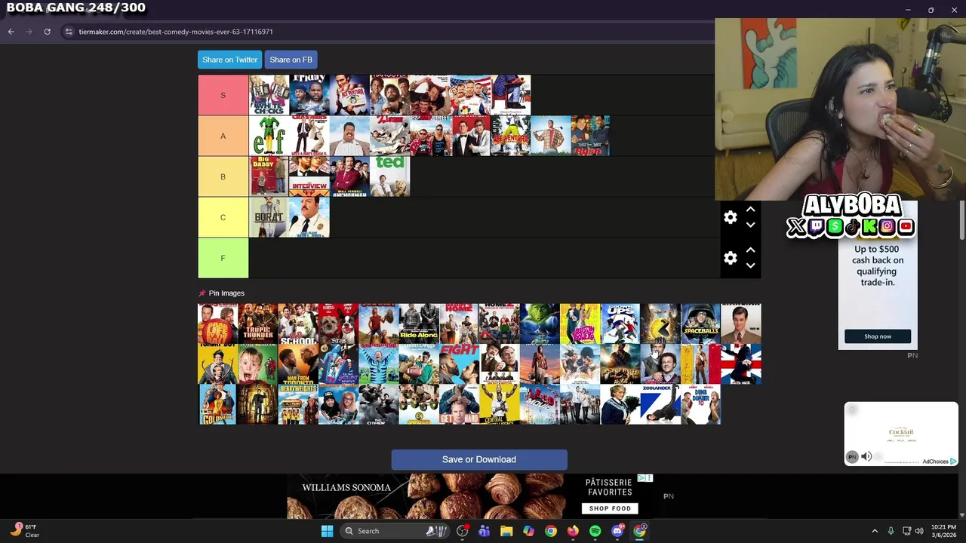The height and width of the screenshot is (543, 966).
Task: Open AdChoices on the video ad
Action: pos(940,462)
